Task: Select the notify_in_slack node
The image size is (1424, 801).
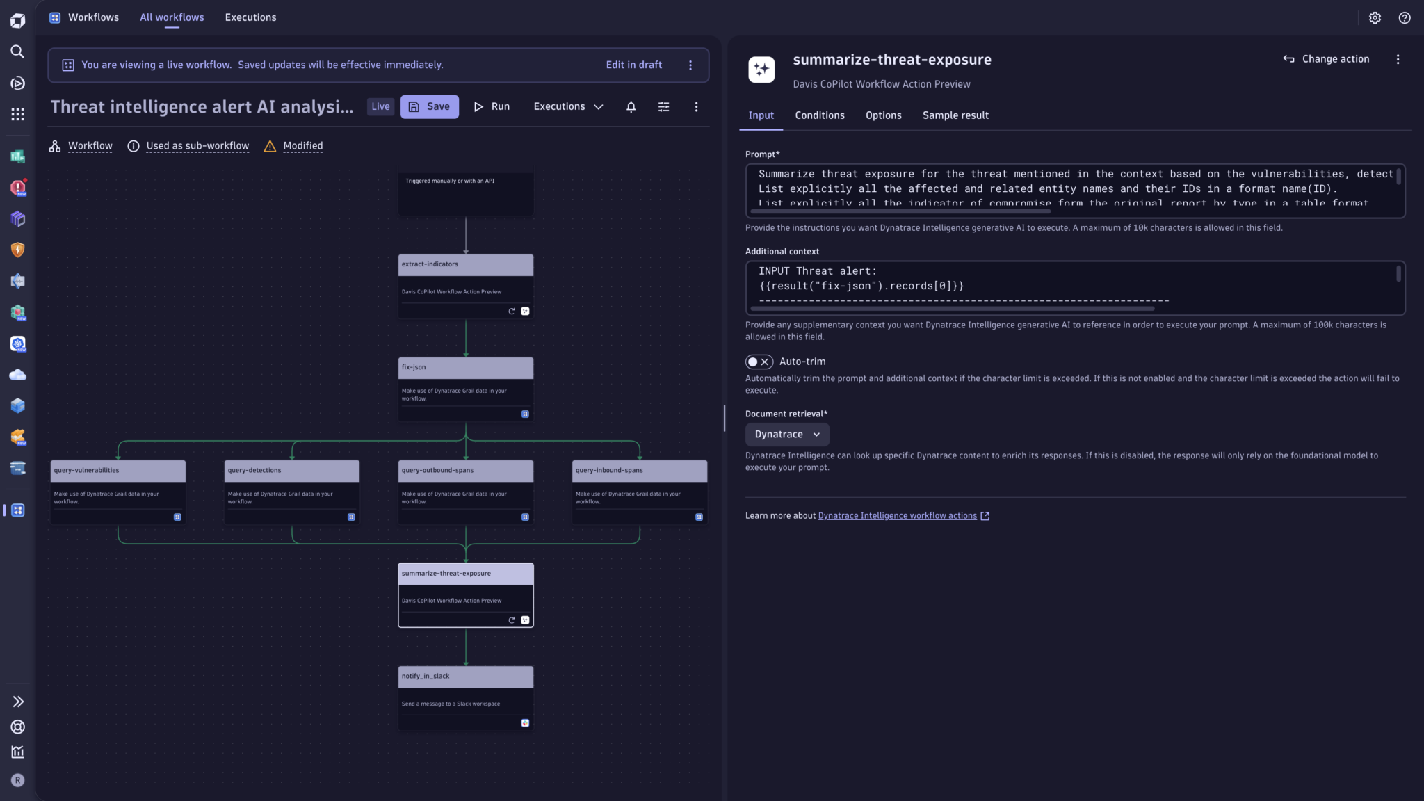Action: click(466, 698)
